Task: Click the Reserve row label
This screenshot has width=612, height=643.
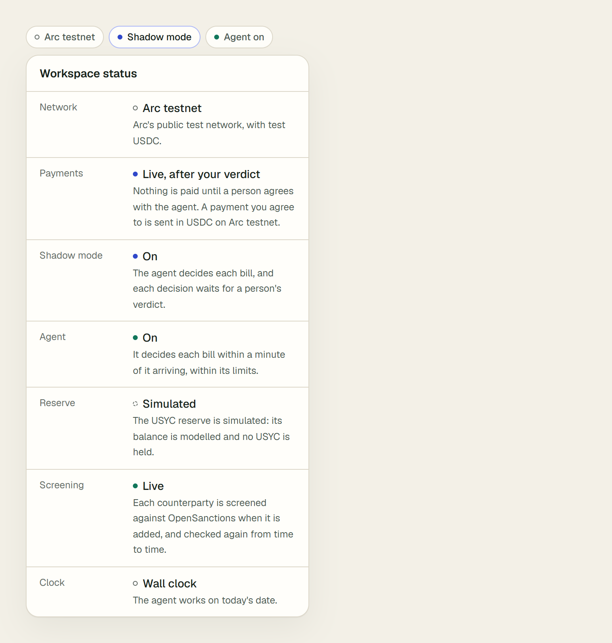Action: tap(57, 403)
